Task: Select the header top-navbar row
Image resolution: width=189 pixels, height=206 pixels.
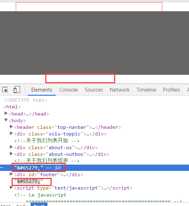Action: 67,127
